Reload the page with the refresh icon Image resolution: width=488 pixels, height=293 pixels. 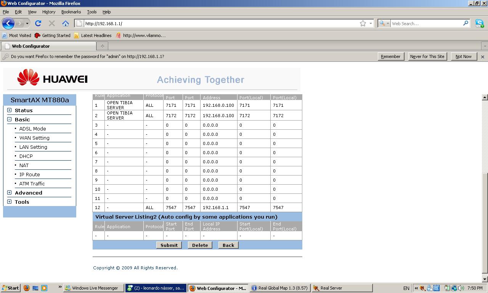point(38,23)
